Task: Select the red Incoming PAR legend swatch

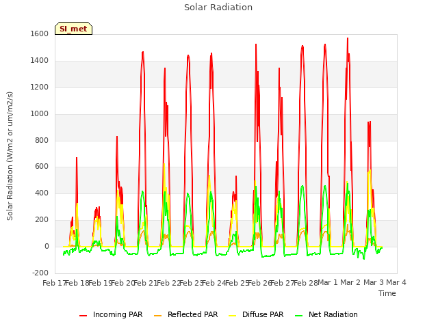Action: click(83, 316)
